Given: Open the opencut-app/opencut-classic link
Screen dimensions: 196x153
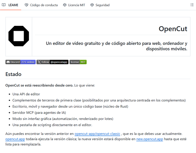Looking at the screenshot, I should [x=97, y=134].
